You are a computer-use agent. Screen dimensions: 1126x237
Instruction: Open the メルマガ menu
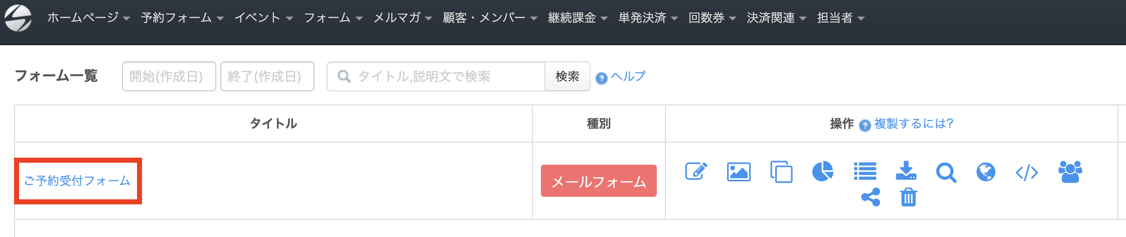click(402, 18)
